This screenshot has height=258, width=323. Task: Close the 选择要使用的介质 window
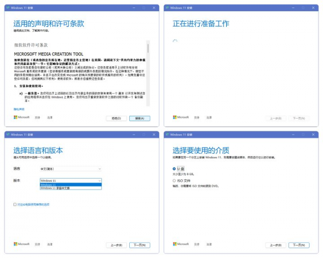(313, 134)
